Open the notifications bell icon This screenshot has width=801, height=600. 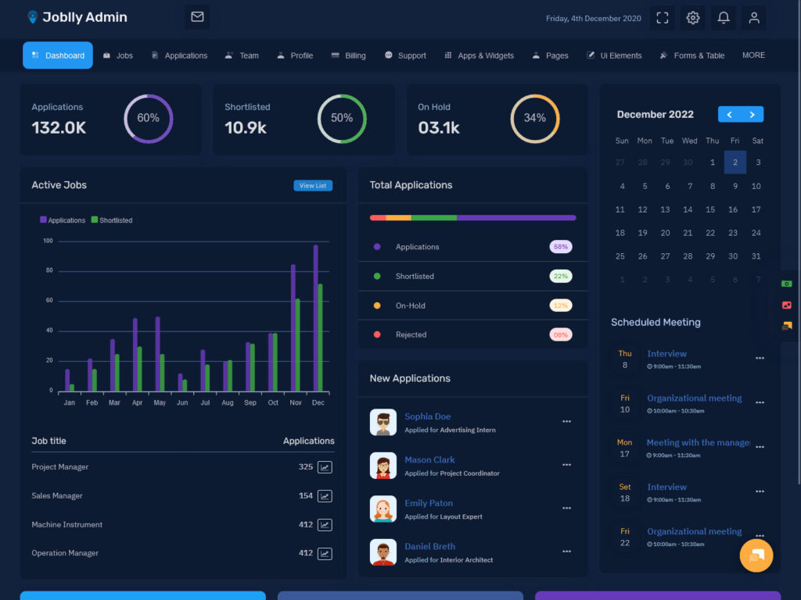[x=724, y=18]
